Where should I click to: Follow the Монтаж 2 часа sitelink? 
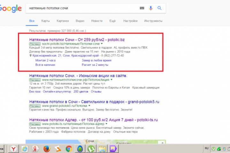pyautogui.click(x=45, y=60)
